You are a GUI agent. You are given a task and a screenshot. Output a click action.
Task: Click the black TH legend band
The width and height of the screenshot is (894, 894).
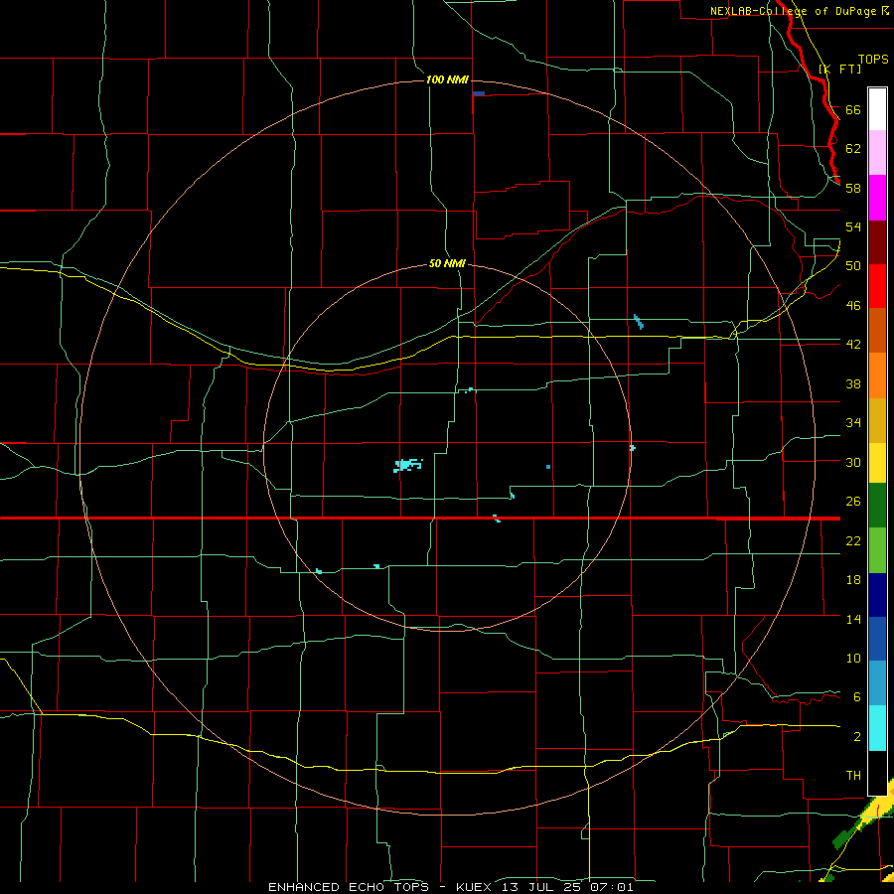click(877, 773)
